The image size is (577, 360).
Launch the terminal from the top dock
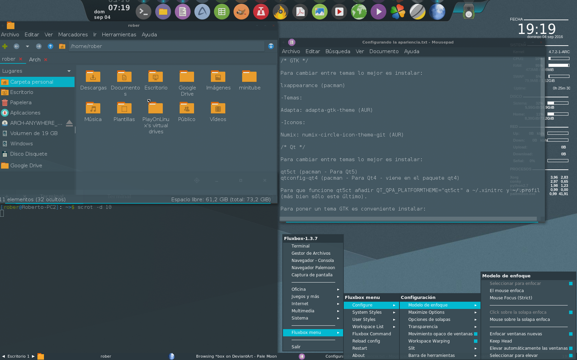click(x=144, y=12)
